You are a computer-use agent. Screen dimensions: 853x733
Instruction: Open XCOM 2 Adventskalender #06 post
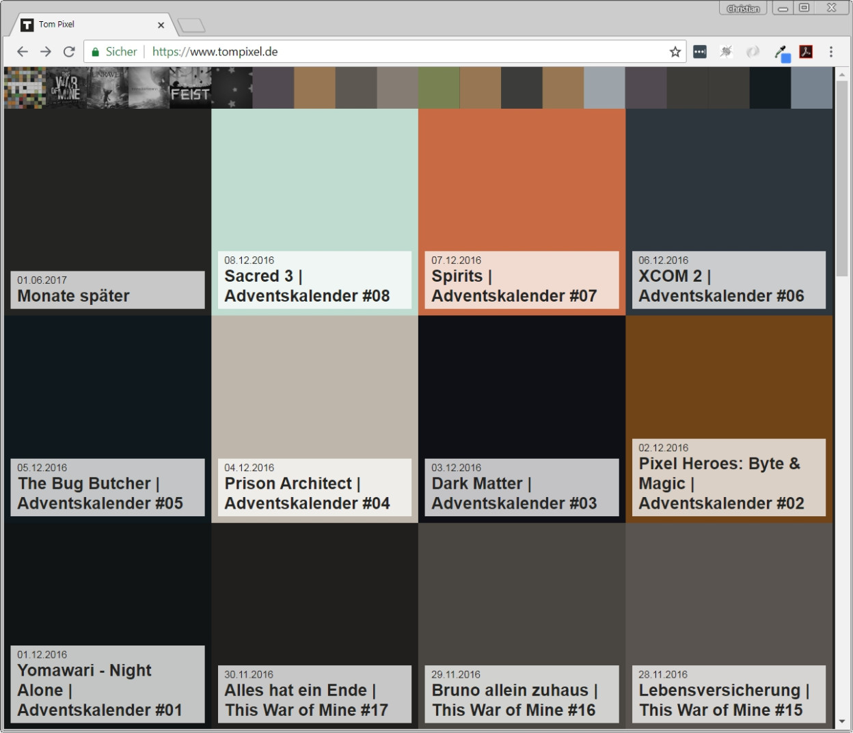pyautogui.click(x=729, y=212)
